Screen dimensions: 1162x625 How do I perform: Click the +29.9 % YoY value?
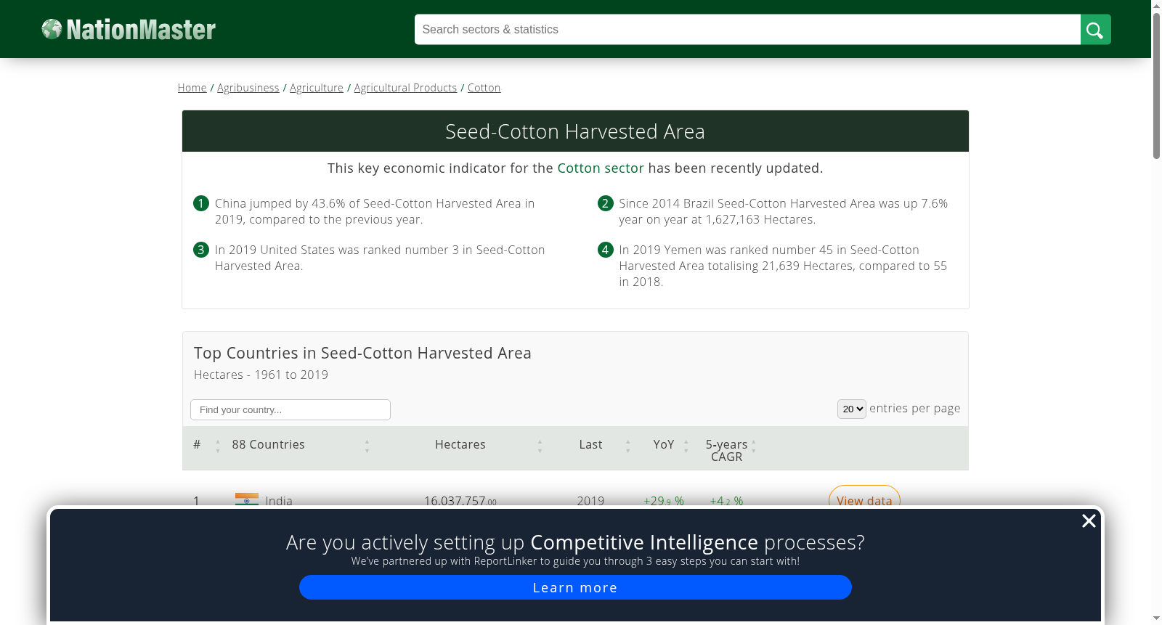[x=664, y=501]
